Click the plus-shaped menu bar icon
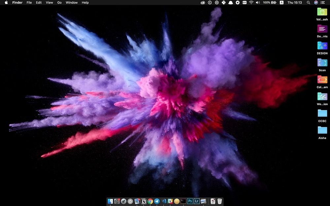The image size is (330, 206). point(224,3)
